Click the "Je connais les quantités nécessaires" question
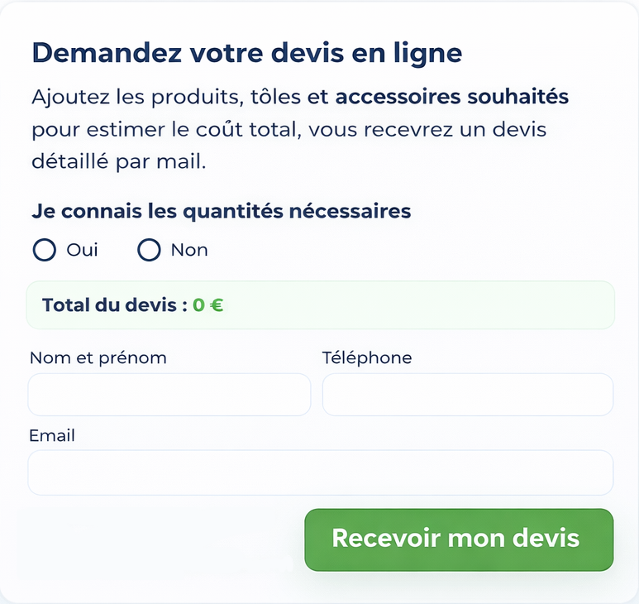Screen dimensions: 639x604 (222, 211)
